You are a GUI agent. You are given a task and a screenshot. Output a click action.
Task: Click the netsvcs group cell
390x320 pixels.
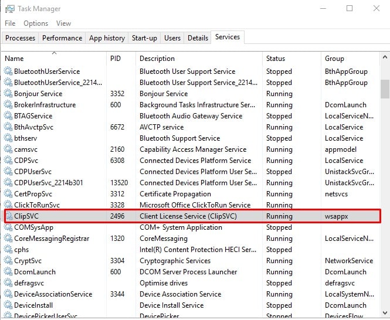336,194
